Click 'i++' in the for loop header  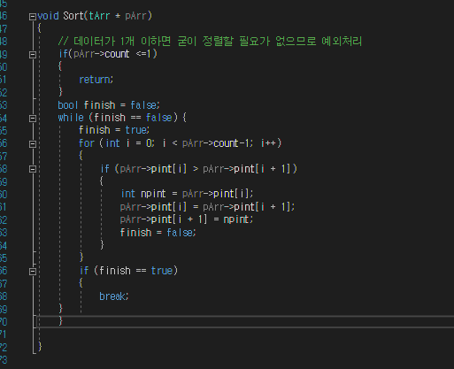(268, 143)
